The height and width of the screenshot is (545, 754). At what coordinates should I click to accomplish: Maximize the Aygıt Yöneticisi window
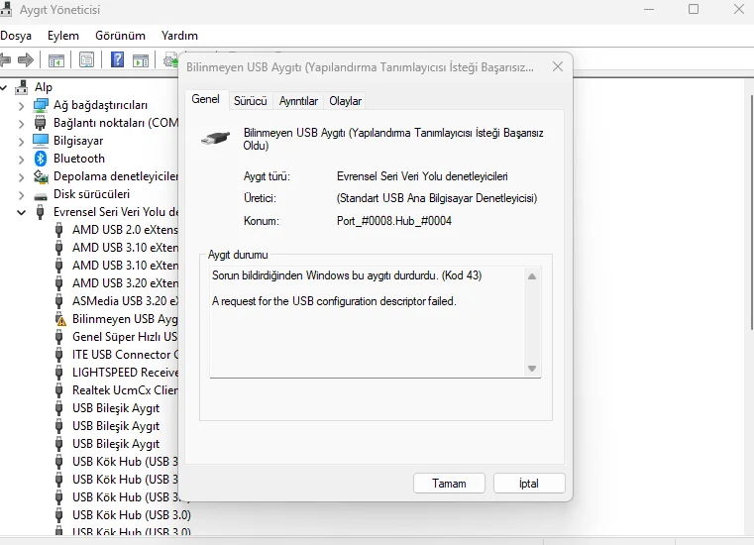(694, 9)
